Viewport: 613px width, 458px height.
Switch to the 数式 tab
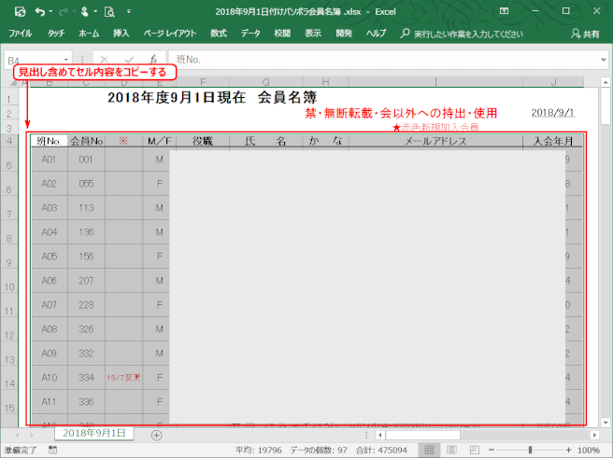pos(219,34)
